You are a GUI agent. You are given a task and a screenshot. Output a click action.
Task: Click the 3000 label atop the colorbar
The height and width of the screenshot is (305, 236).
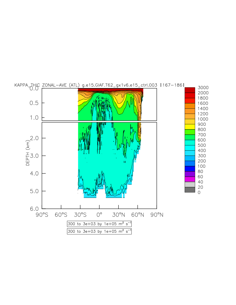pos(203,88)
